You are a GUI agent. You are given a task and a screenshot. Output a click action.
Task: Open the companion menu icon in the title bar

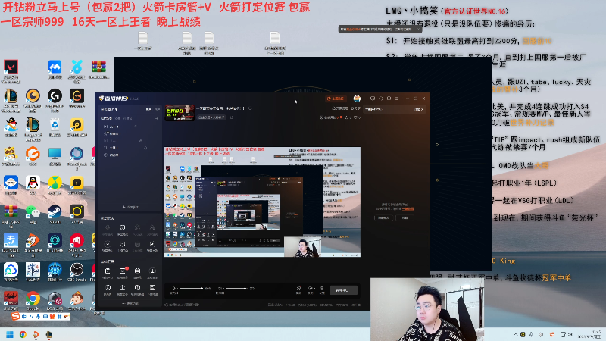pyautogui.click(x=397, y=99)
